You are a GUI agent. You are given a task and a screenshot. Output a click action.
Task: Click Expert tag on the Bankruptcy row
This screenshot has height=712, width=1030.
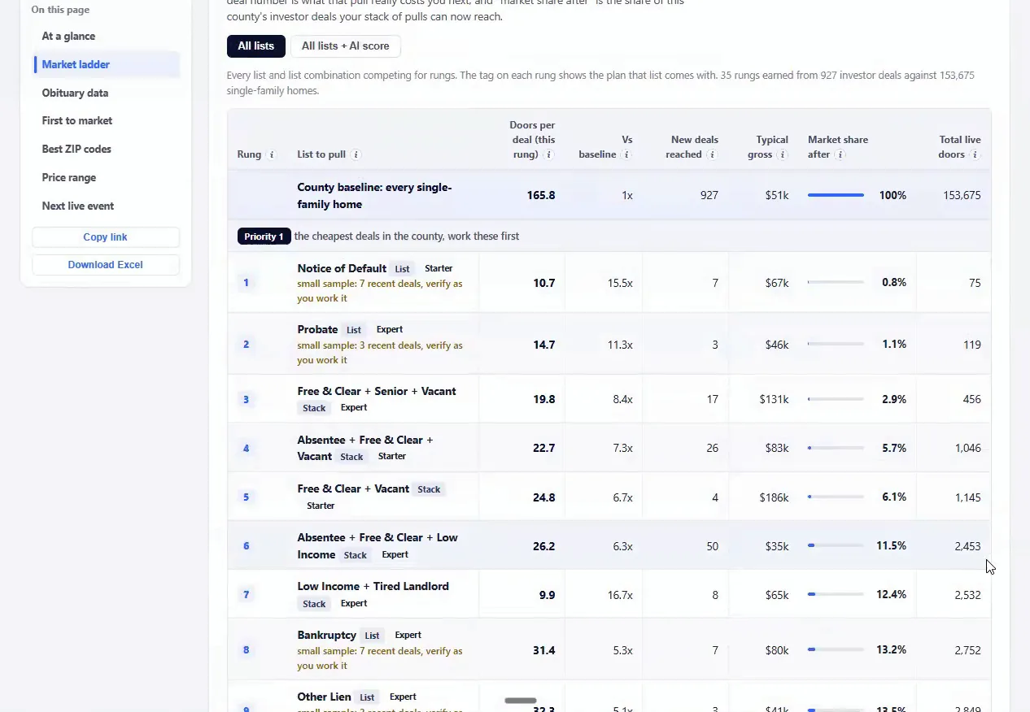[408, 635]
